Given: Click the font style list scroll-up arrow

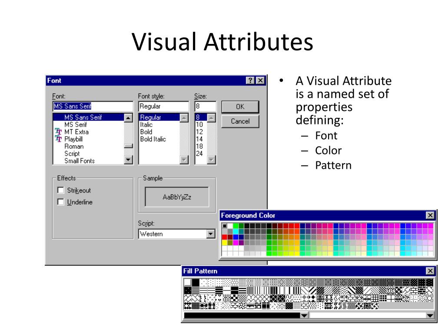Looking at the screenshot, I should tap(184, 117).
